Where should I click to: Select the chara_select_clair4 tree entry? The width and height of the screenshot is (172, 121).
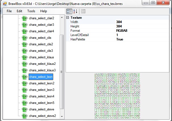(x=41, y=31)
